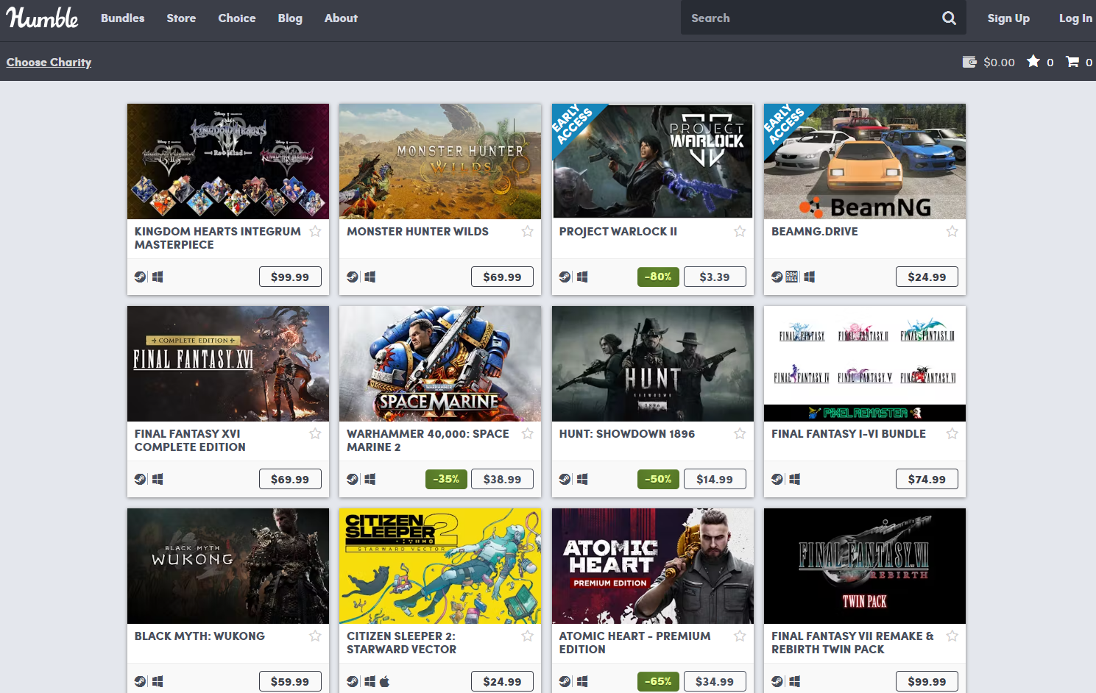Focus the Search input field
Viewport: 1096px width, 693px height.
point(810,18)
